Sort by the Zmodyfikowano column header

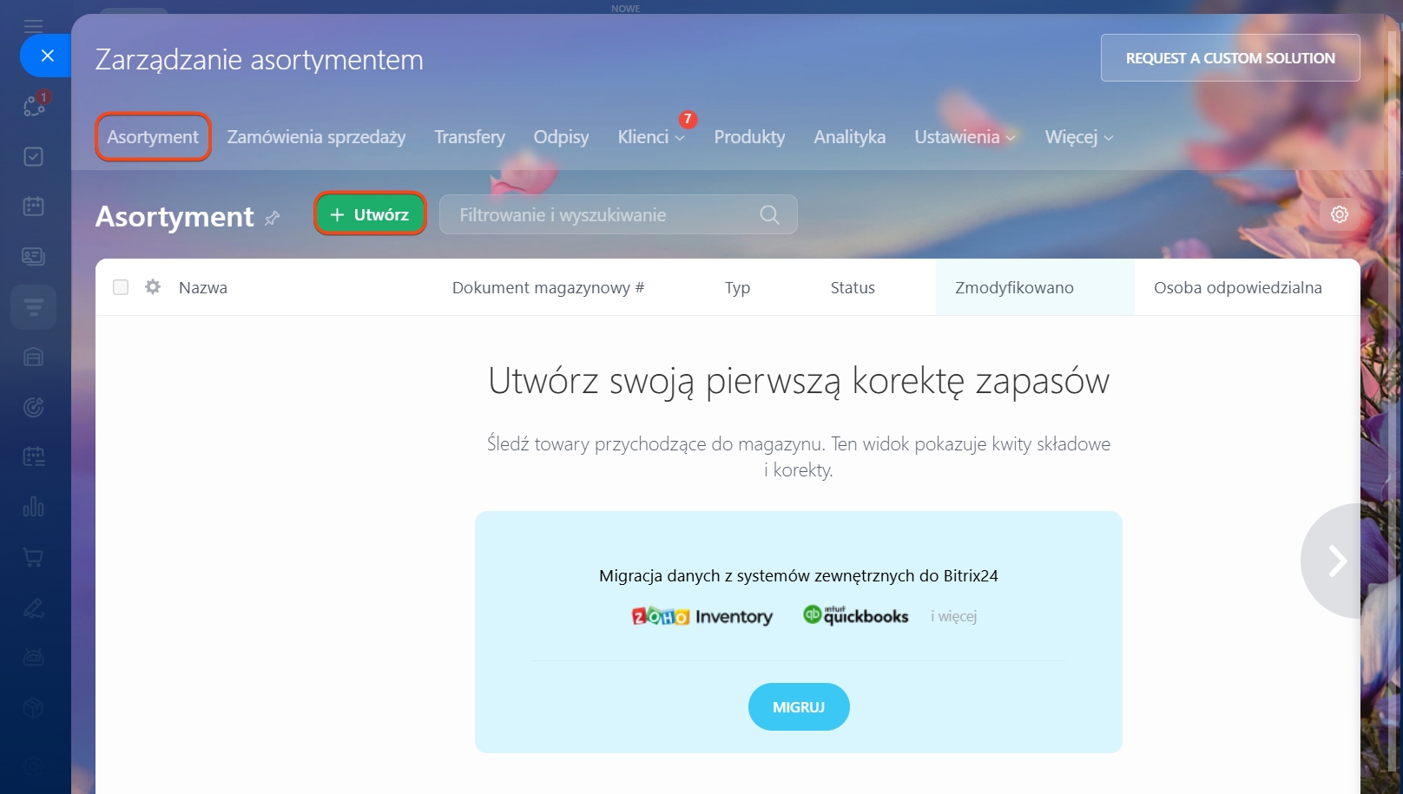point(1014,287)
